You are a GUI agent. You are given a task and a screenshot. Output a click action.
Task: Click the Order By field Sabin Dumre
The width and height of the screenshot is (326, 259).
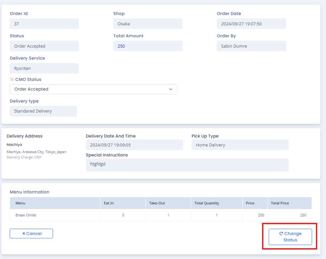(x=251, y=46)
